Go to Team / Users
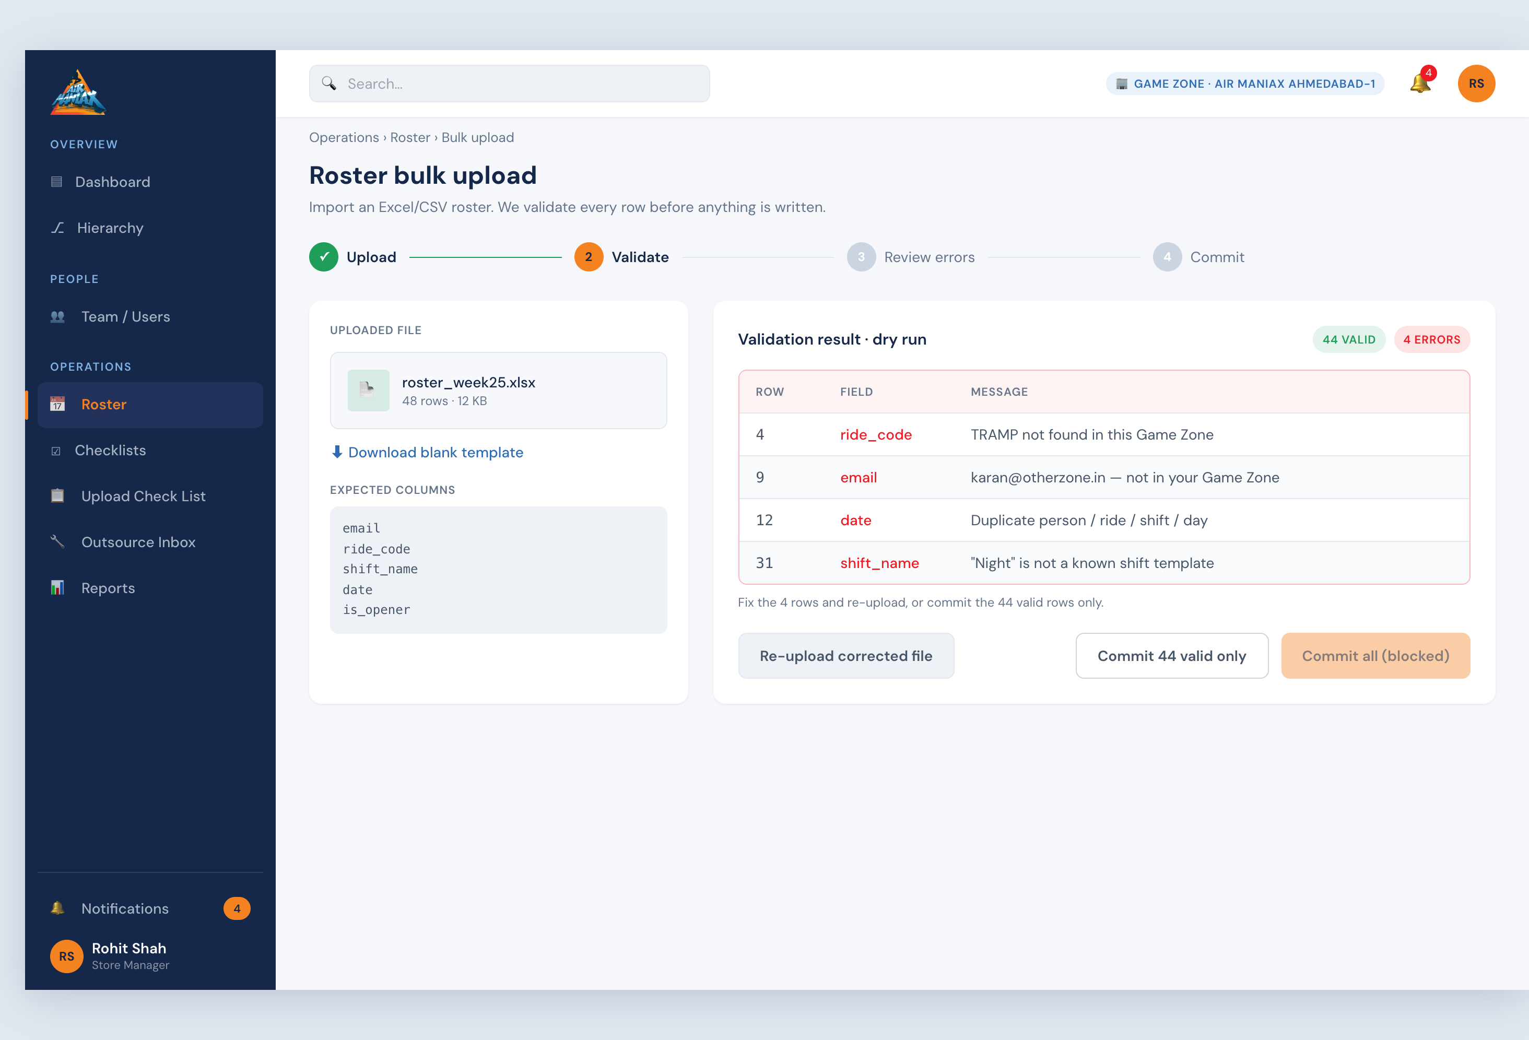The height and width of the screenshot is (1040, 1529). coord(150,316)
